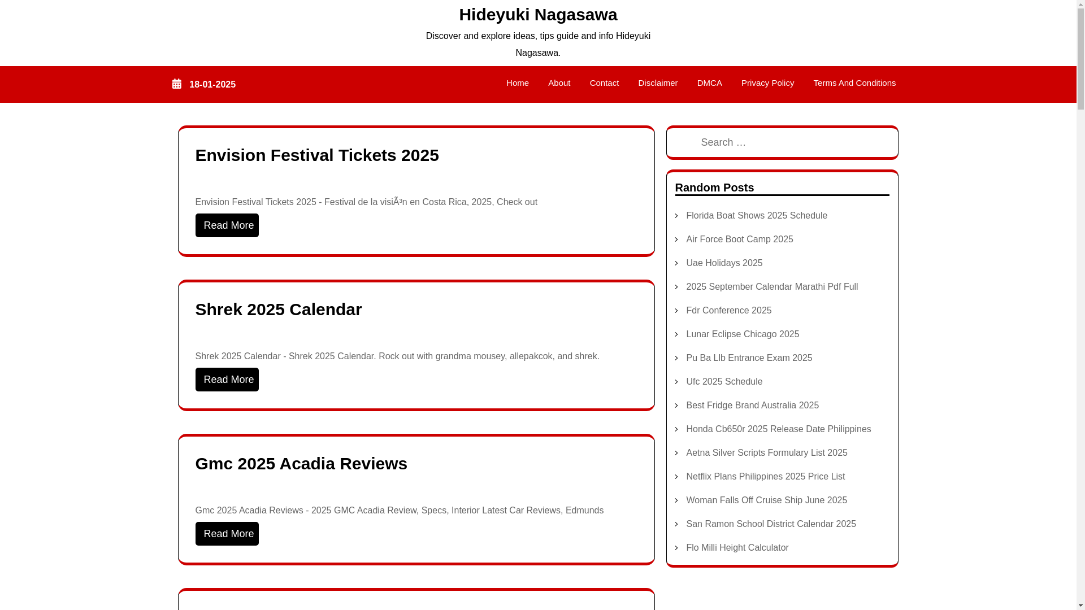Viewport: 1085px width, 610px height.
Task: View the Disclaimer page
Action: pos(658,83)
